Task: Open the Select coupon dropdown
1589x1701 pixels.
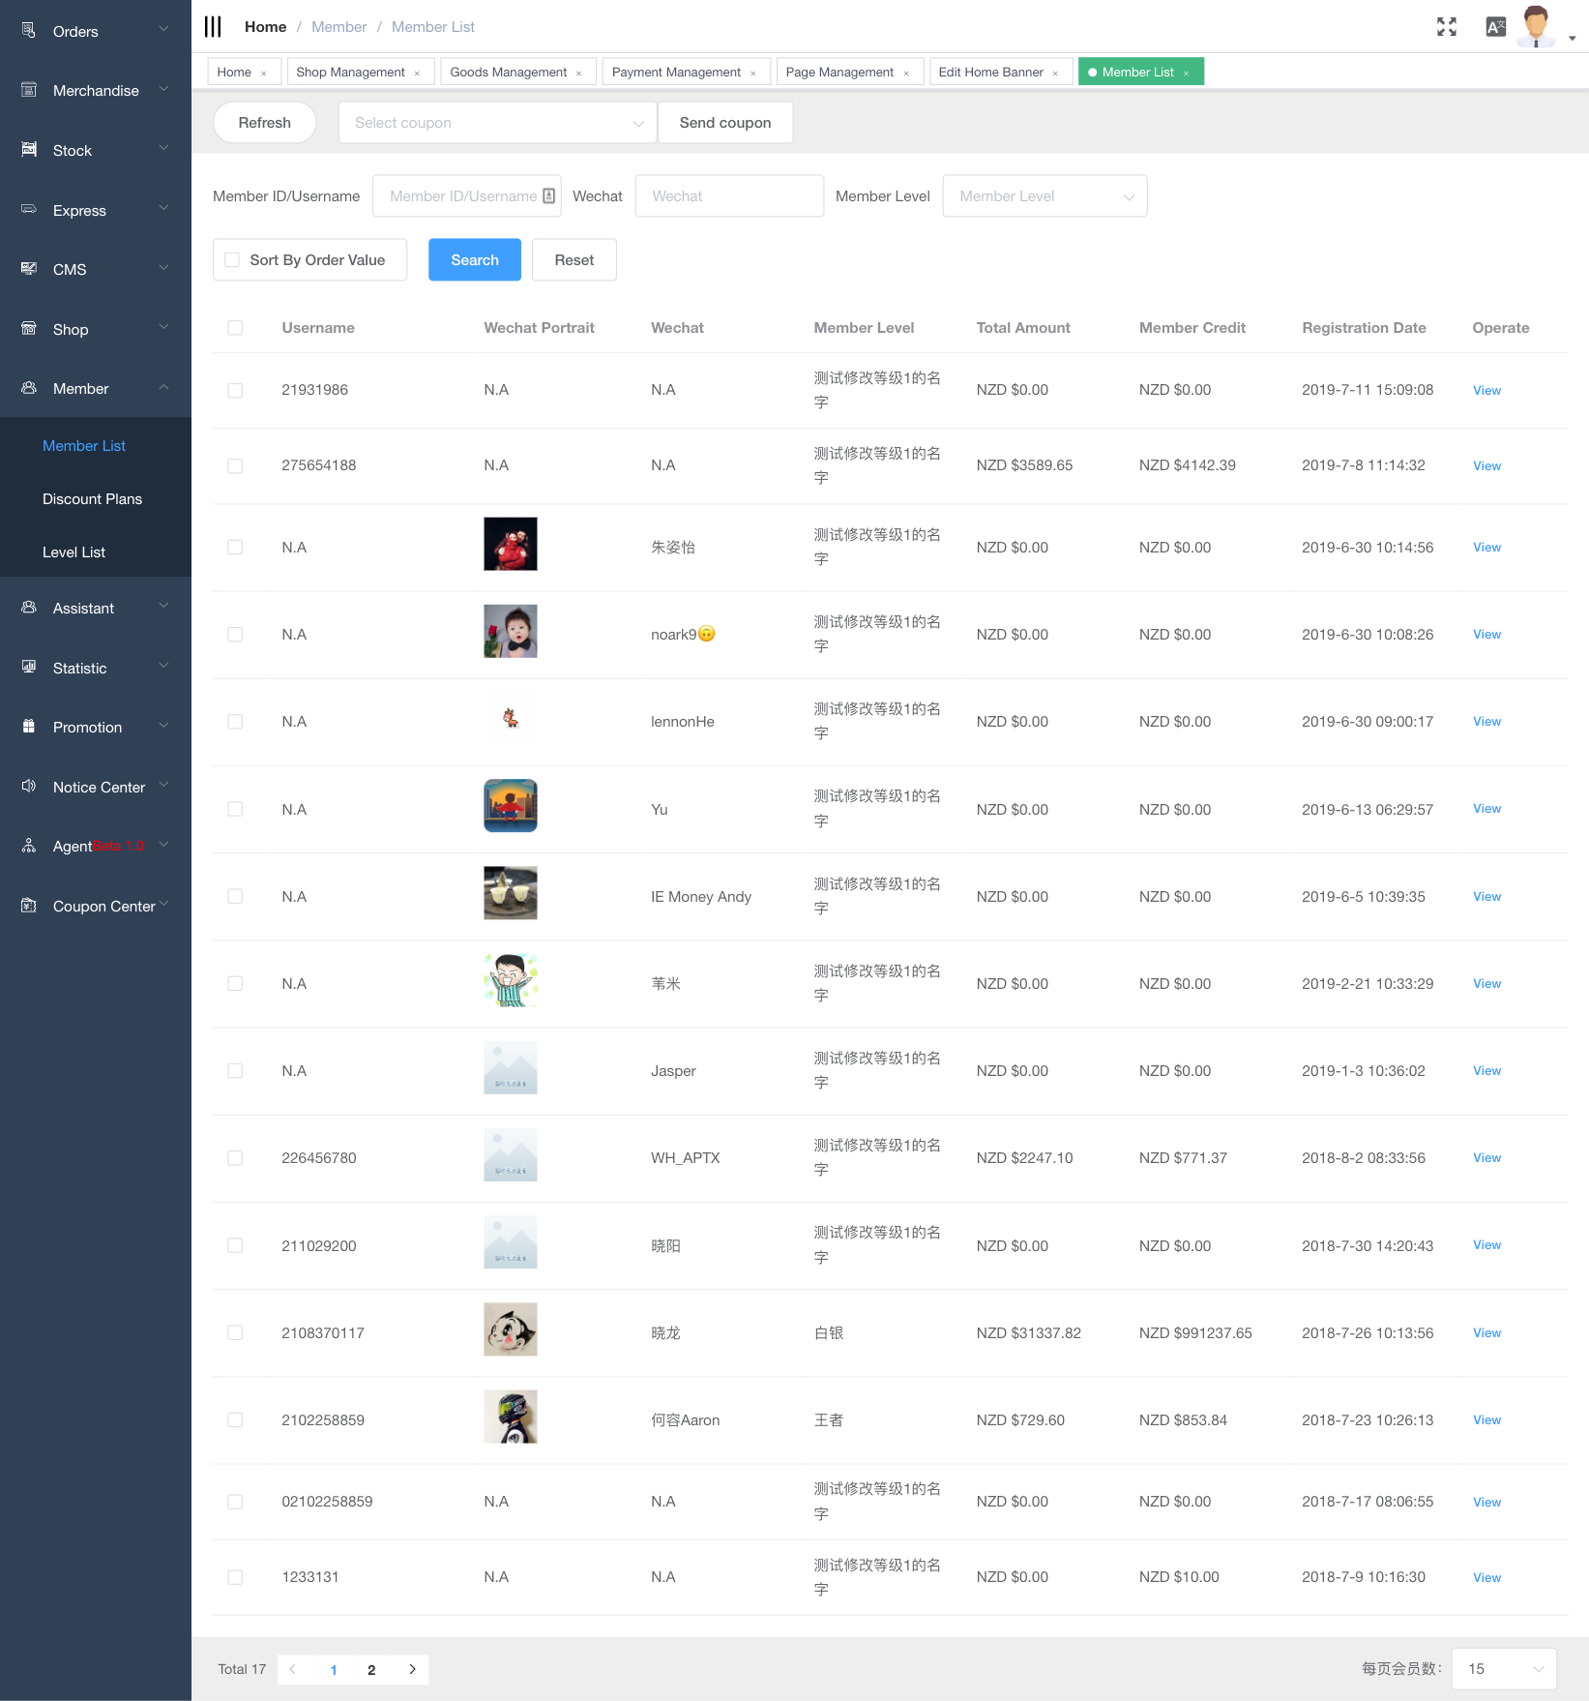Action: pyautogui.click(x=497, y=123)
